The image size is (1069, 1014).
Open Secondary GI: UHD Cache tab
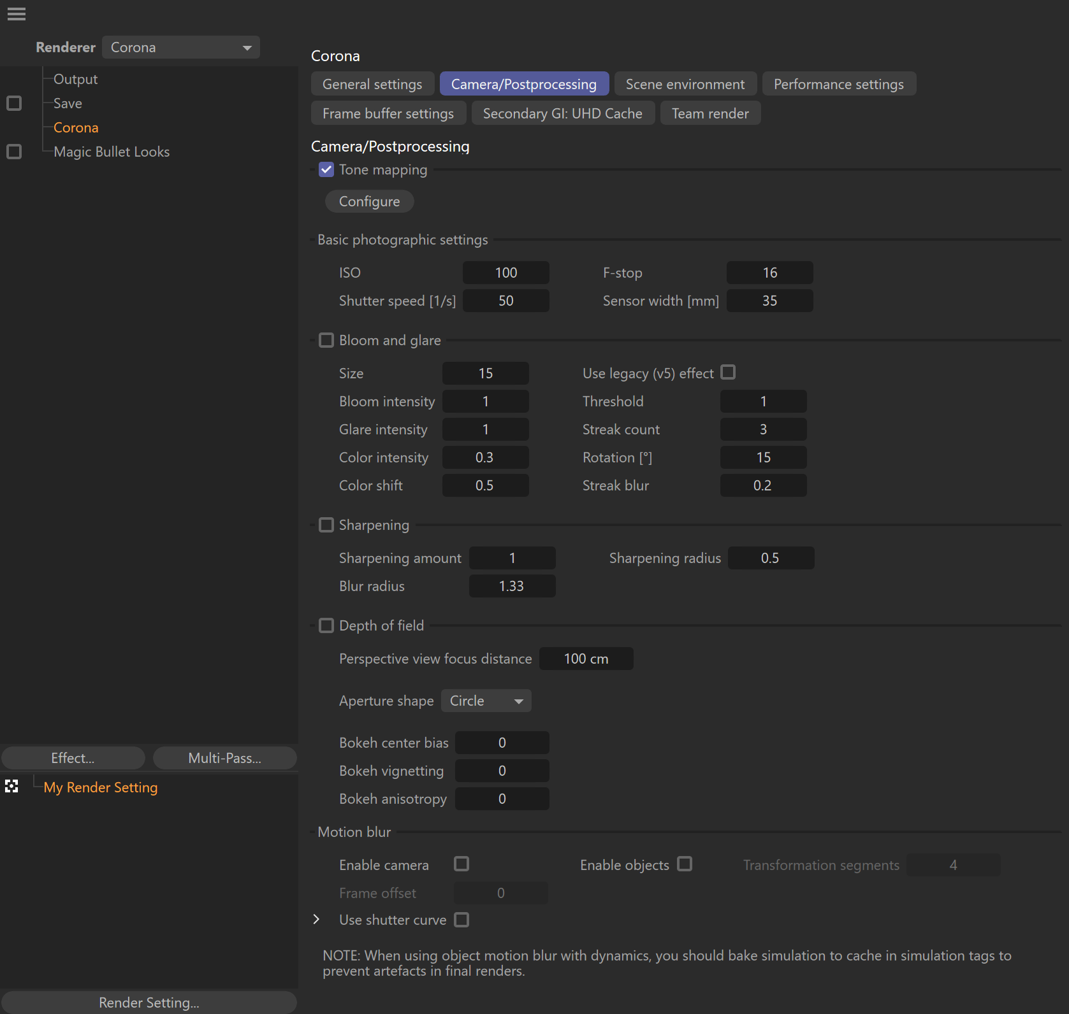[563, 113]
